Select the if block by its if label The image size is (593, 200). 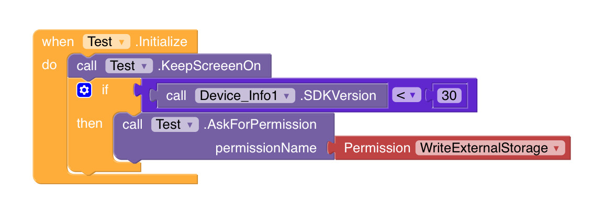105,90
